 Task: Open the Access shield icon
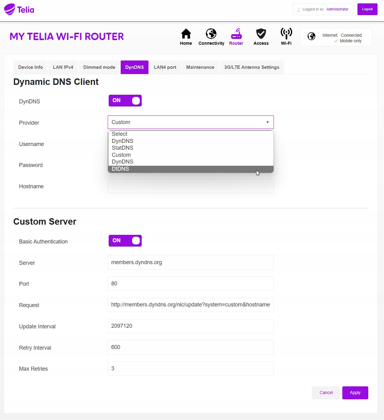point(261,34)
